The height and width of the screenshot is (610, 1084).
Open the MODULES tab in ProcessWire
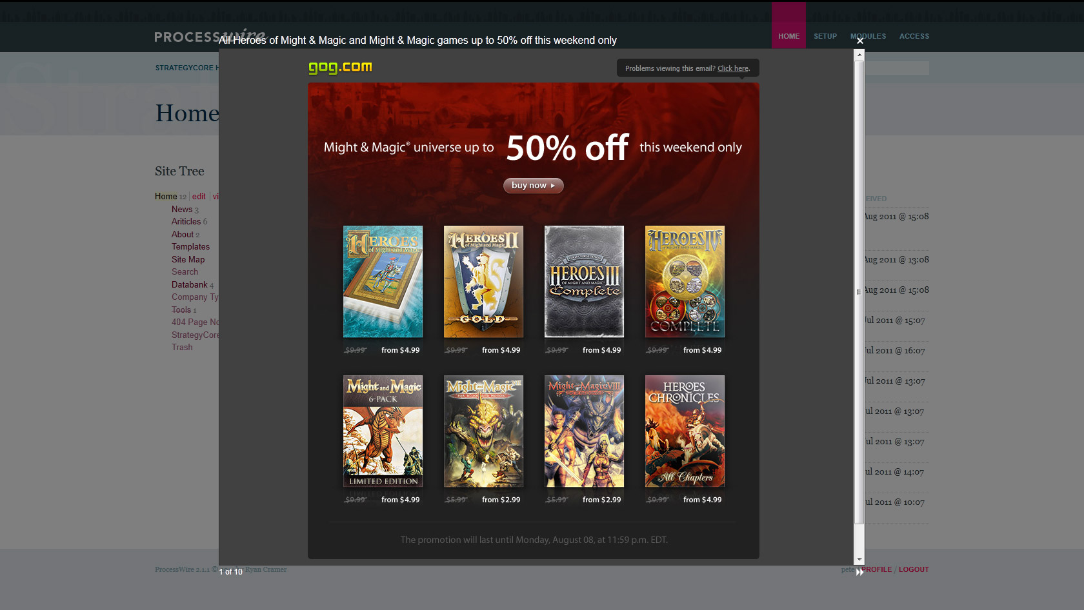(x=868, y=36)
